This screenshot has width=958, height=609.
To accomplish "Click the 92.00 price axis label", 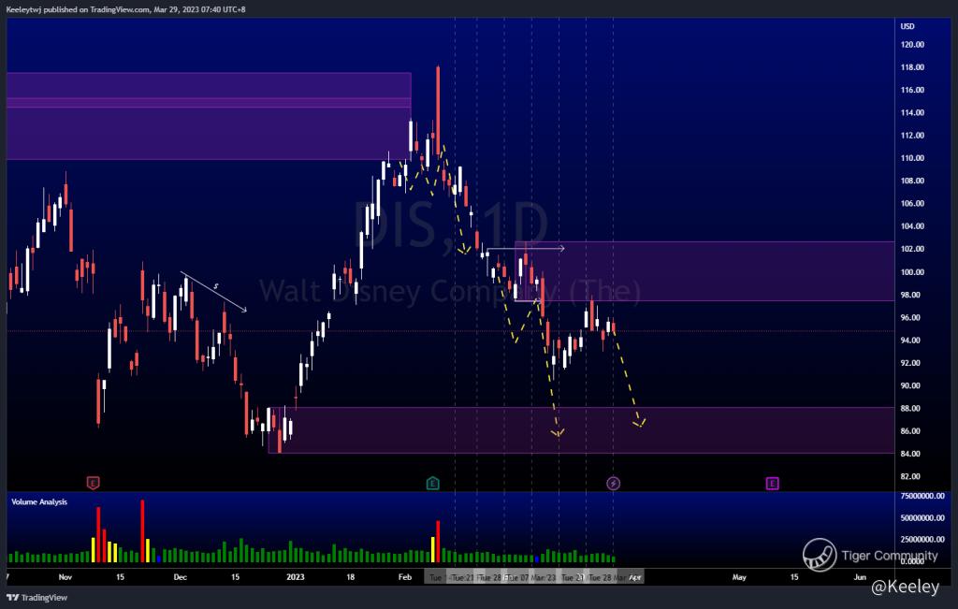I will click(x=910, y=363).
